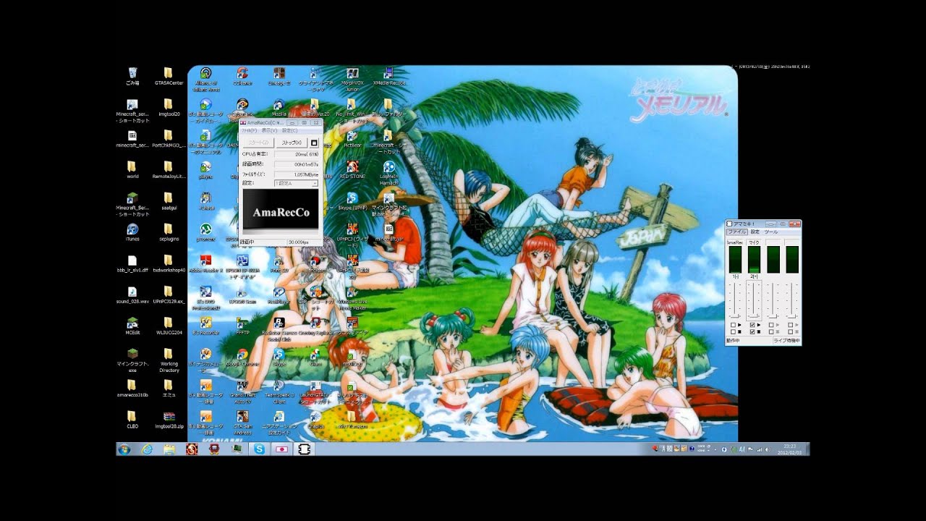Toggle the マイク channel record checkbox
This screenshot has width=926, height=521.
pos(752,332)
